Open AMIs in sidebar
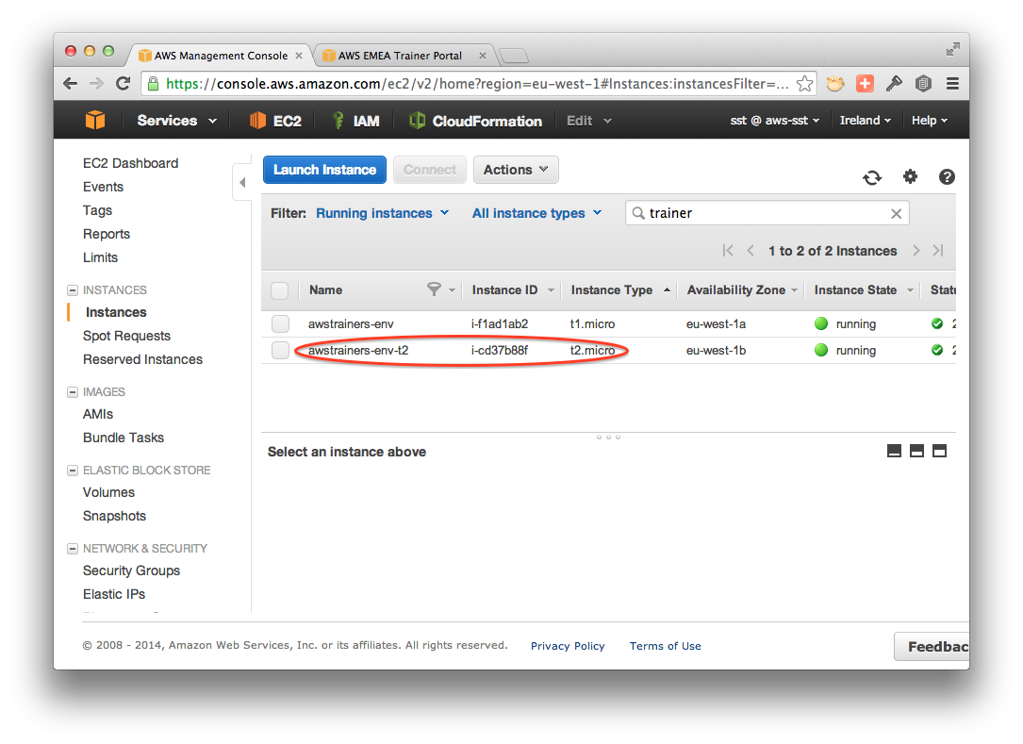 point(98,414)
